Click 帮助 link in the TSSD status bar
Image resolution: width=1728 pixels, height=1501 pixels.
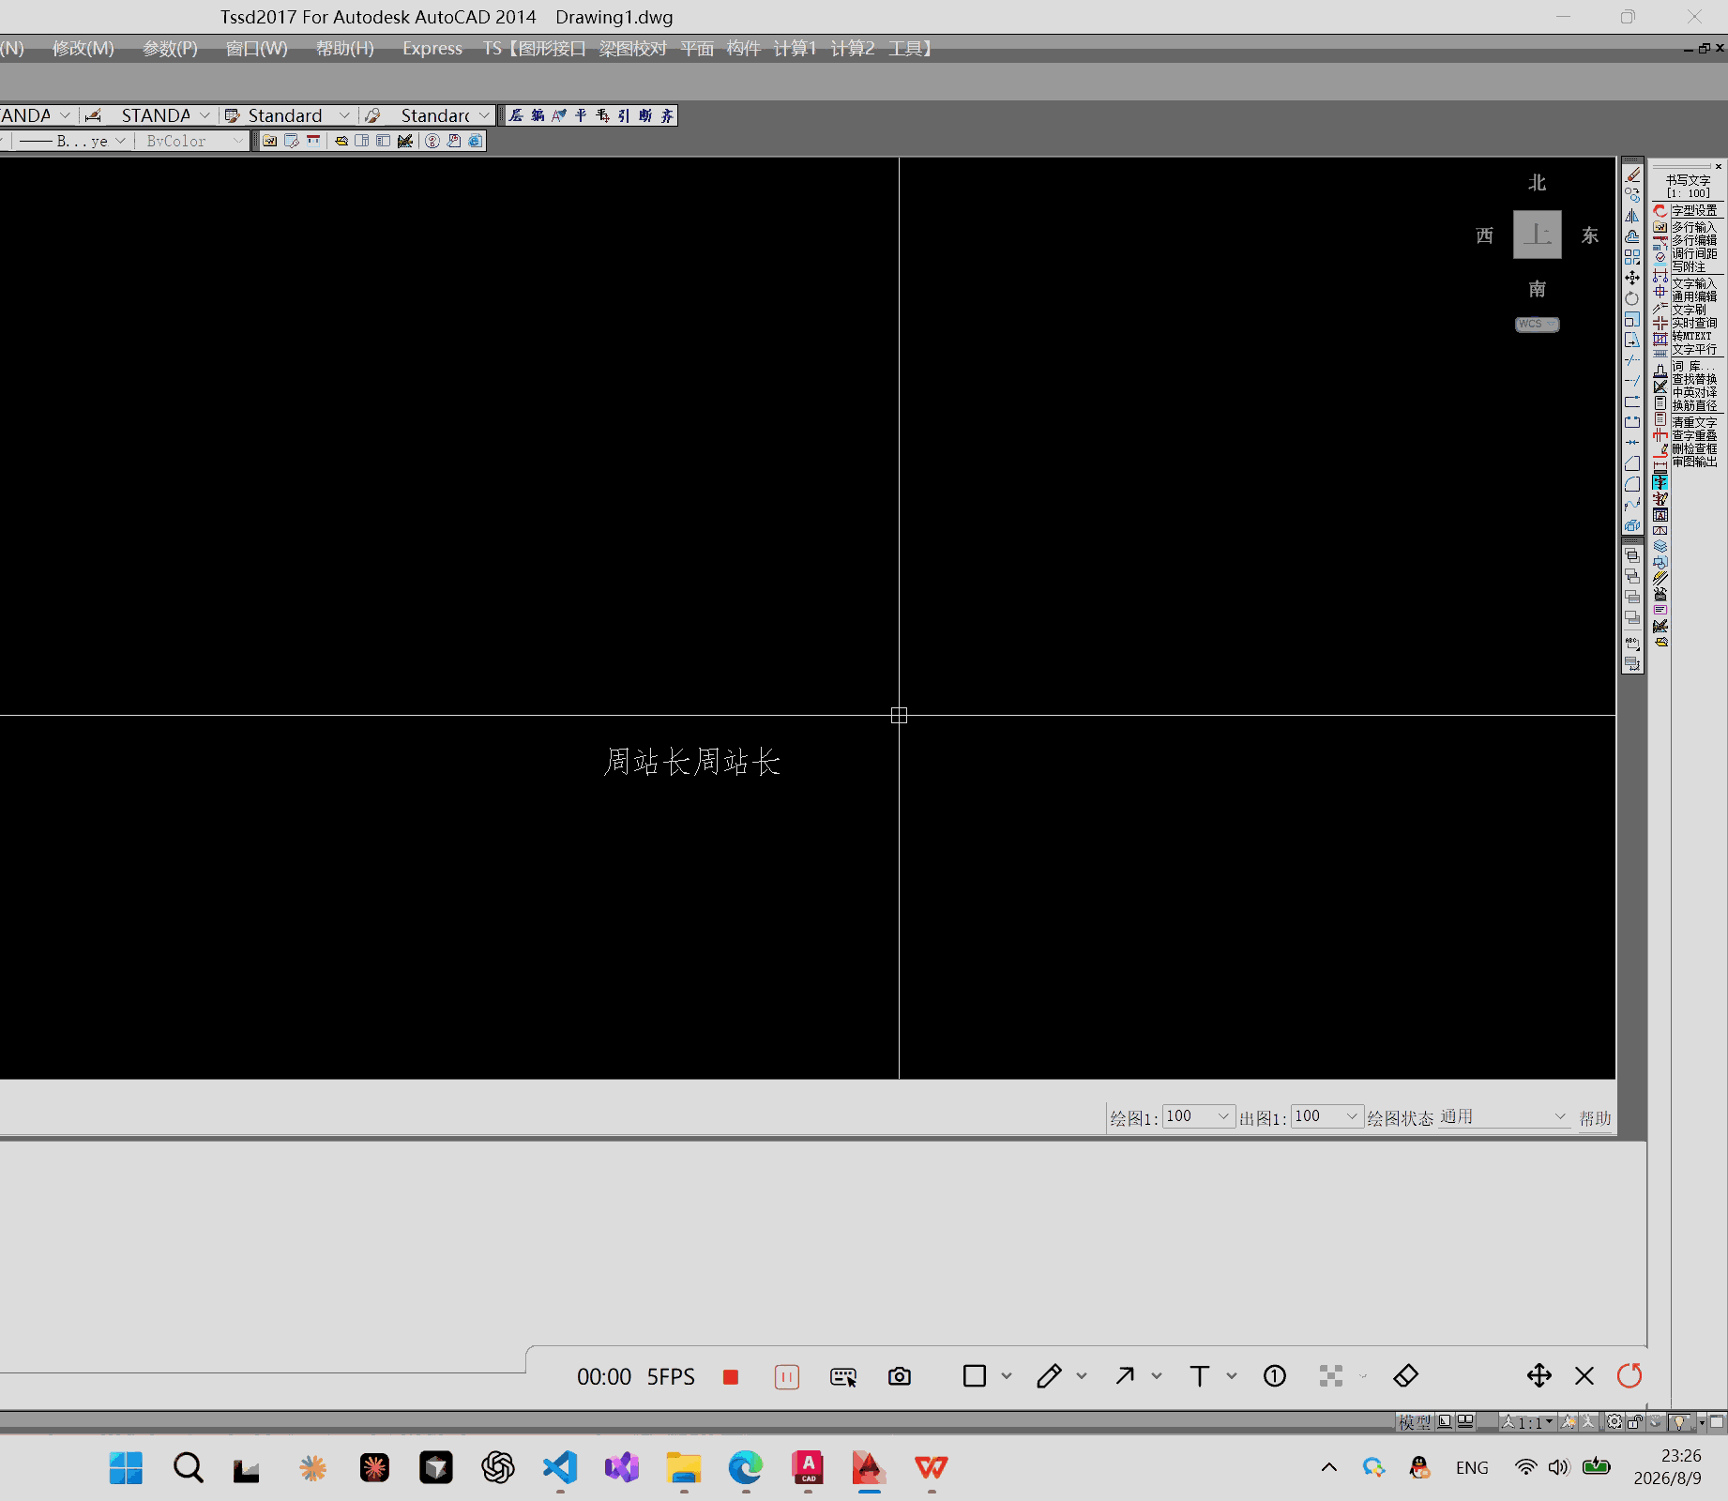click(1595, 1118)
